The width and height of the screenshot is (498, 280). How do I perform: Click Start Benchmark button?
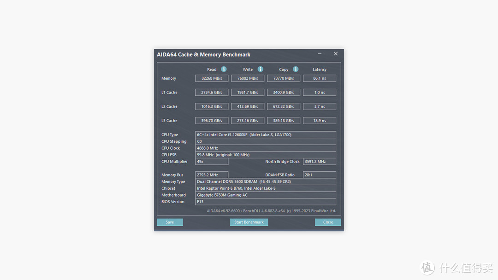point(249,222)
